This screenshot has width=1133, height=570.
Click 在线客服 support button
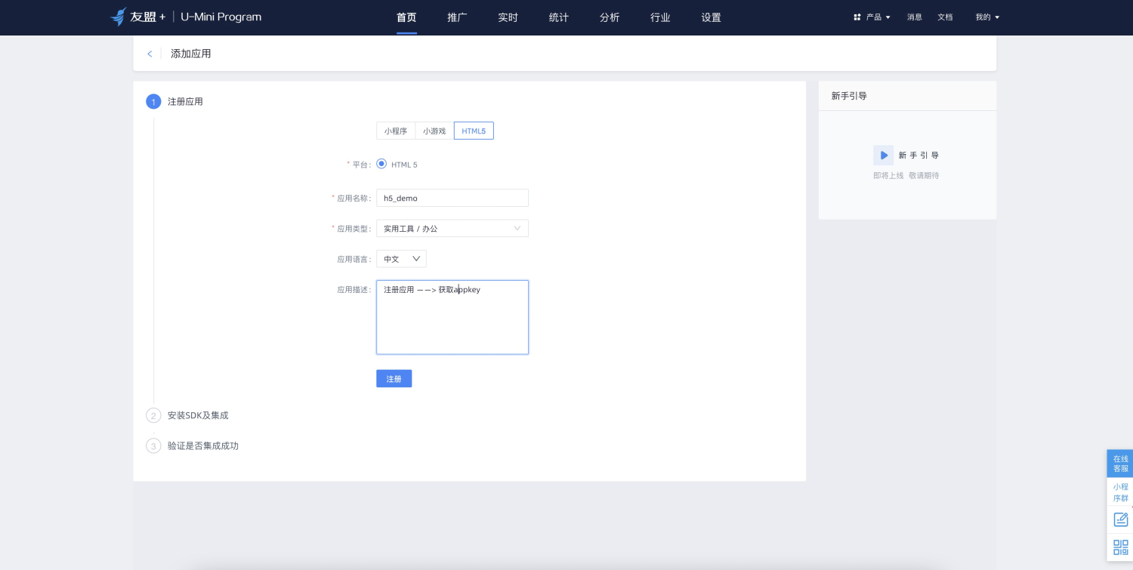coord(1121,464)
